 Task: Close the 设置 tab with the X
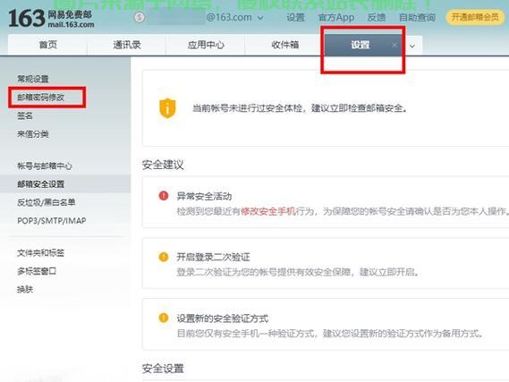[x=394, y=46]
